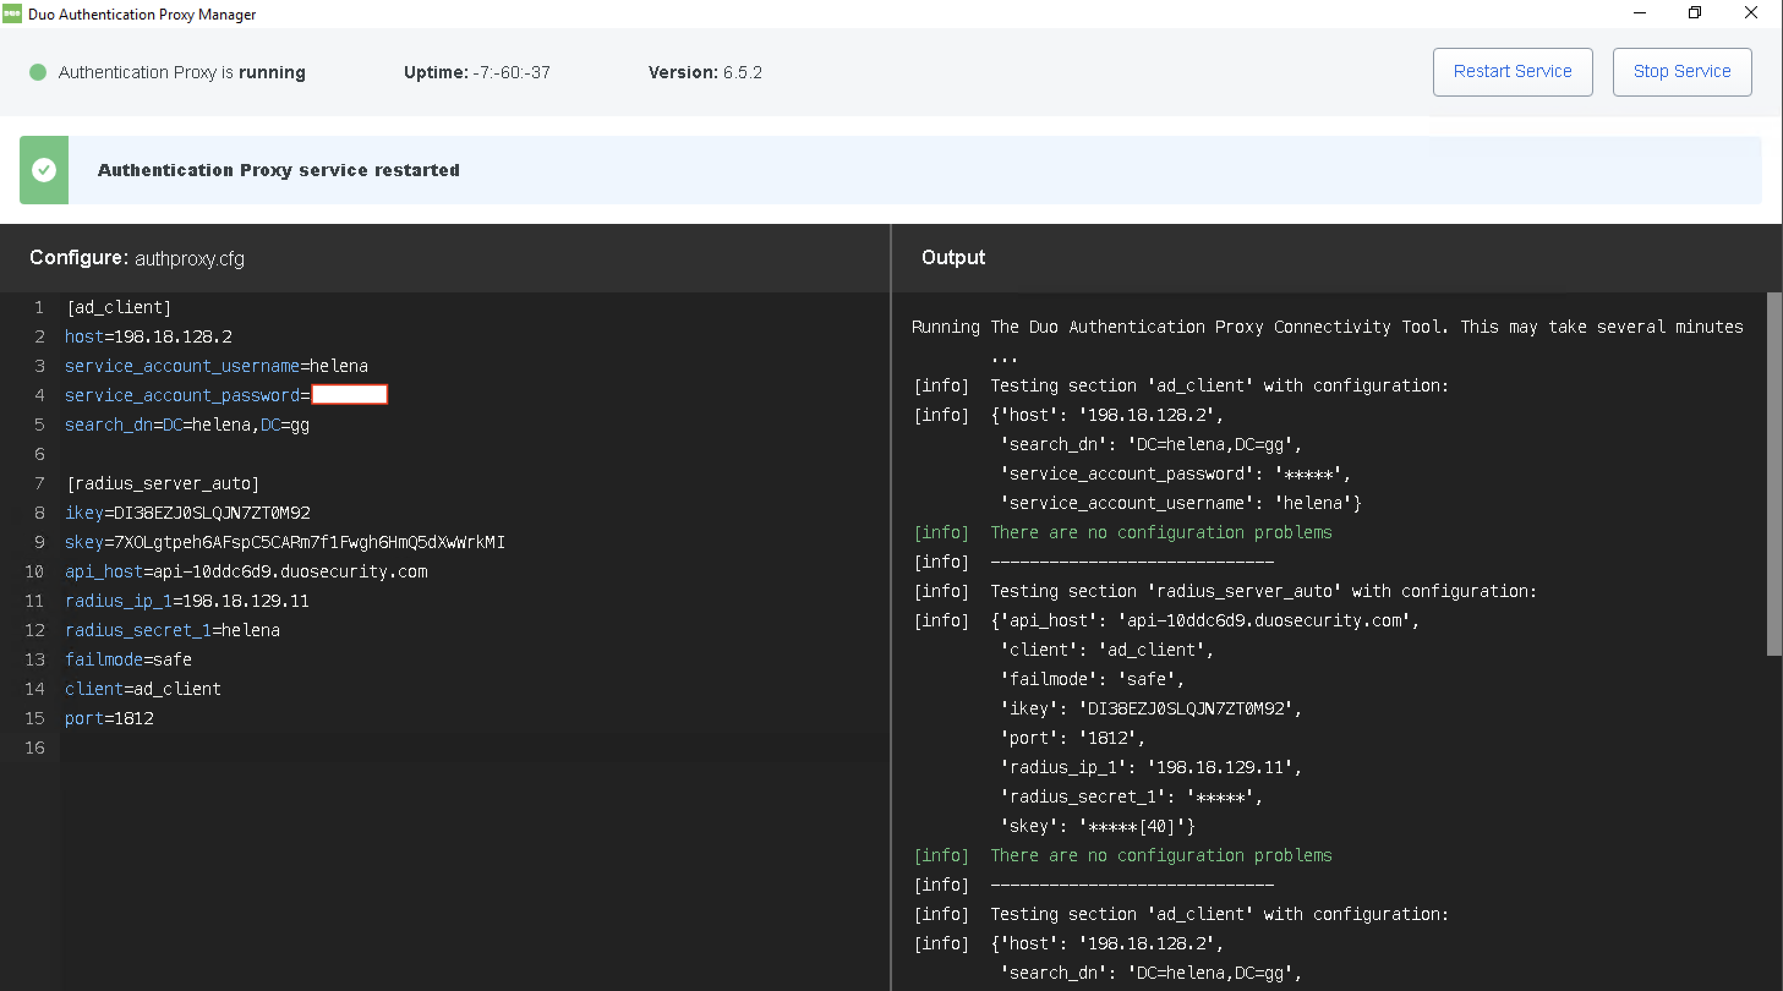1783x991 pixels.
Task: Restart the Authentication Proxy service
Action: pos(1513,72)
